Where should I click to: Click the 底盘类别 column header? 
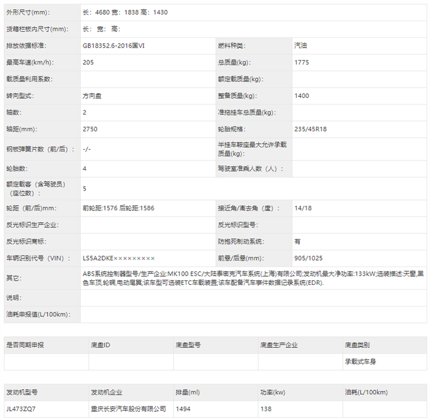[x=357, y=345]
